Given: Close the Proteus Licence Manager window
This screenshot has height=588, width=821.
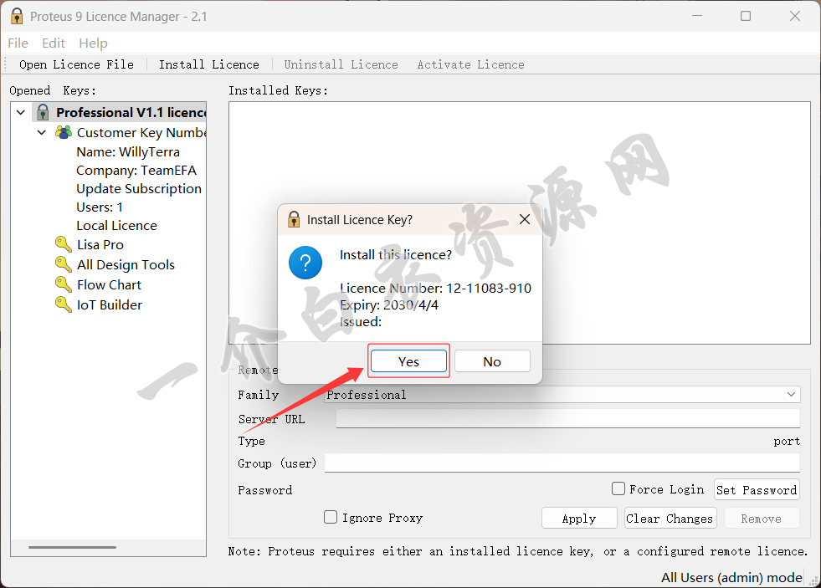Looking at the screenshot, I should [795, 16].
